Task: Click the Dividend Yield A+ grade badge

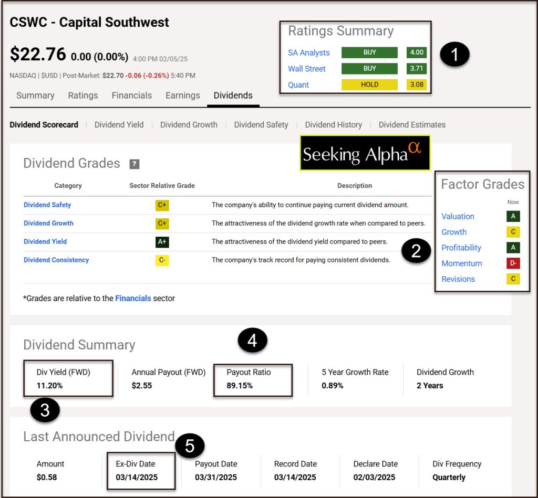Action: (162, 242)
